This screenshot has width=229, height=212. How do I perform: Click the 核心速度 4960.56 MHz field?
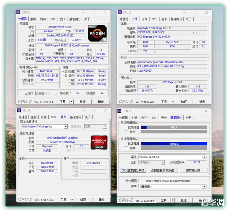[47, 71]
